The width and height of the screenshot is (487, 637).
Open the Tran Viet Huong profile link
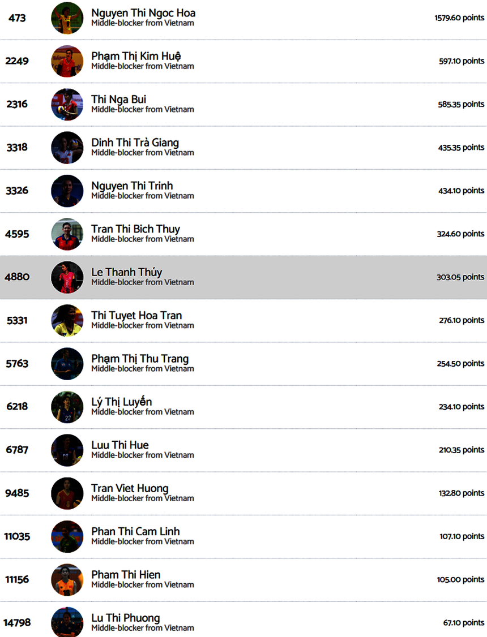click(x=130, y=488)
